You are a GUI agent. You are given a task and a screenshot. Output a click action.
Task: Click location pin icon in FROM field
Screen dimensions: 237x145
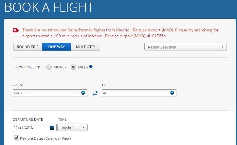pyautogui.click(x=83, y=93)
